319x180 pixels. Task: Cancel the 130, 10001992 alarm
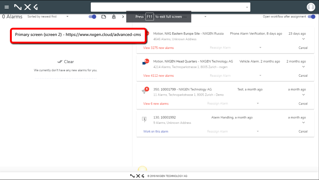click(303, 131)
